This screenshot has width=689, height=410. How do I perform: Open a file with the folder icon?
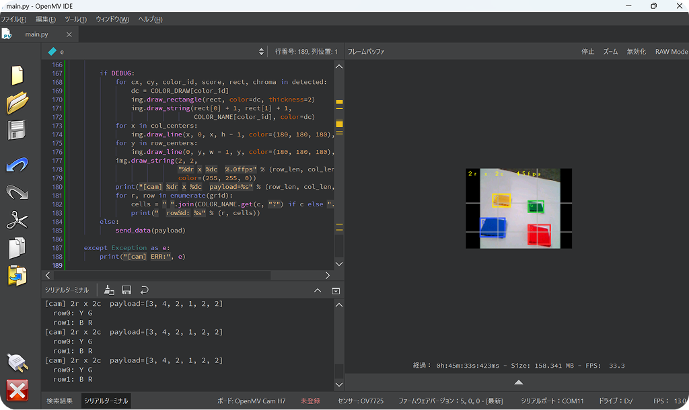[x=17, y=103]
